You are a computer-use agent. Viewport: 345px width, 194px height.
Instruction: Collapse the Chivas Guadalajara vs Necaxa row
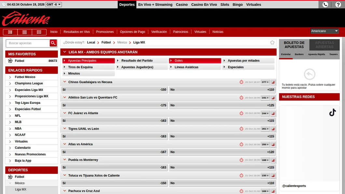64,82
